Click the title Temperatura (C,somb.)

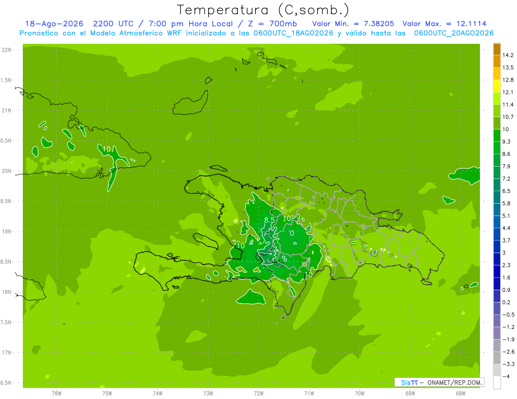pyautogui.click(x=263, y=10)
